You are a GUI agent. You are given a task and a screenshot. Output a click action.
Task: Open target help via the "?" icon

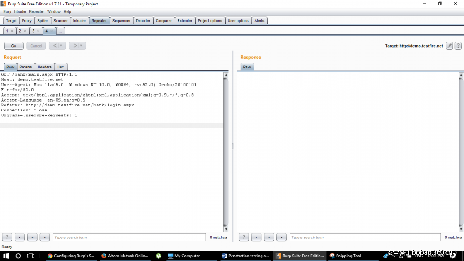458,45
